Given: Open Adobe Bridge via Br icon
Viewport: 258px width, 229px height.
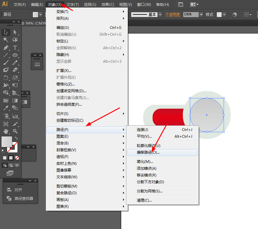Looking at the screenshot, I should tap(181, 5).
